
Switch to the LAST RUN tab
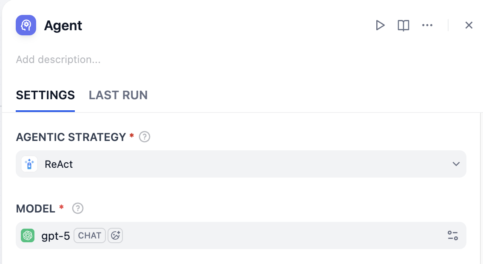click(x=118, y=95)
